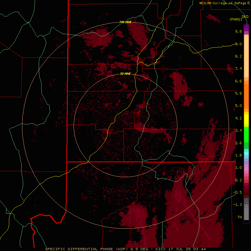Select the -1.3 value on color scale
Screen dimensions: 251x251
coord(237,205)
